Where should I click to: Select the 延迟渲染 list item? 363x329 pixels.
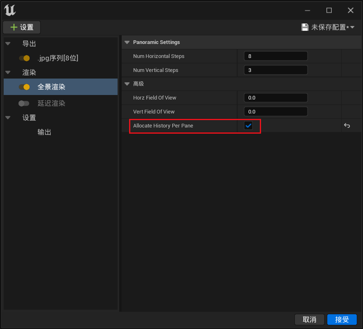(x=51, y=104)
